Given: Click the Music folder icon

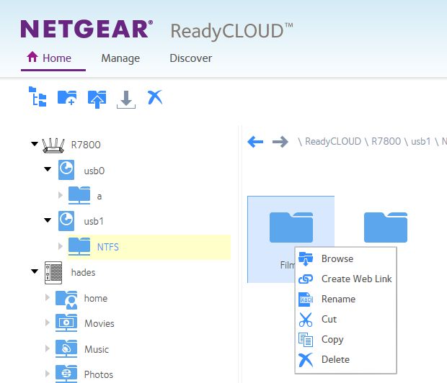Looking at the screenshot, I should (x=66, y=348).
